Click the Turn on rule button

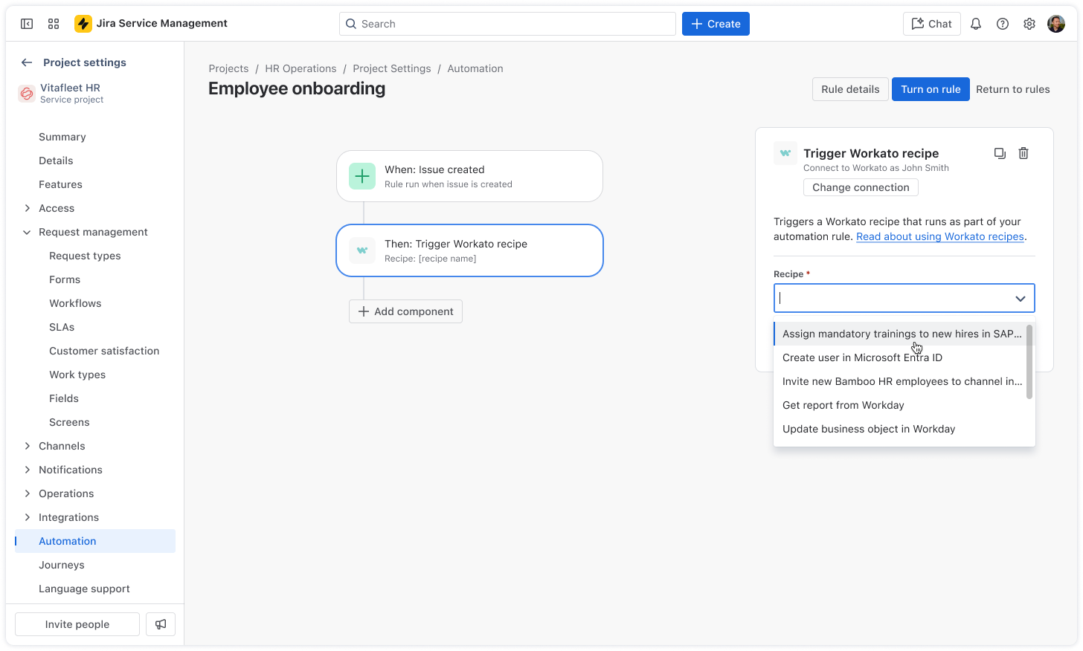(931, 89)
